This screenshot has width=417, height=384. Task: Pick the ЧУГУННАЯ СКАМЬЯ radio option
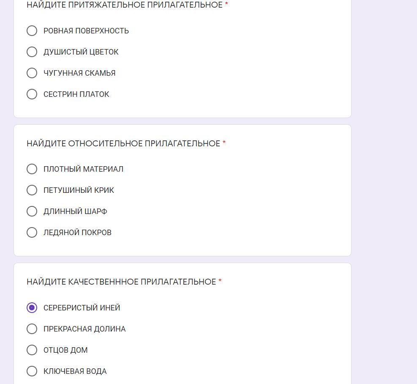[32, 73]
